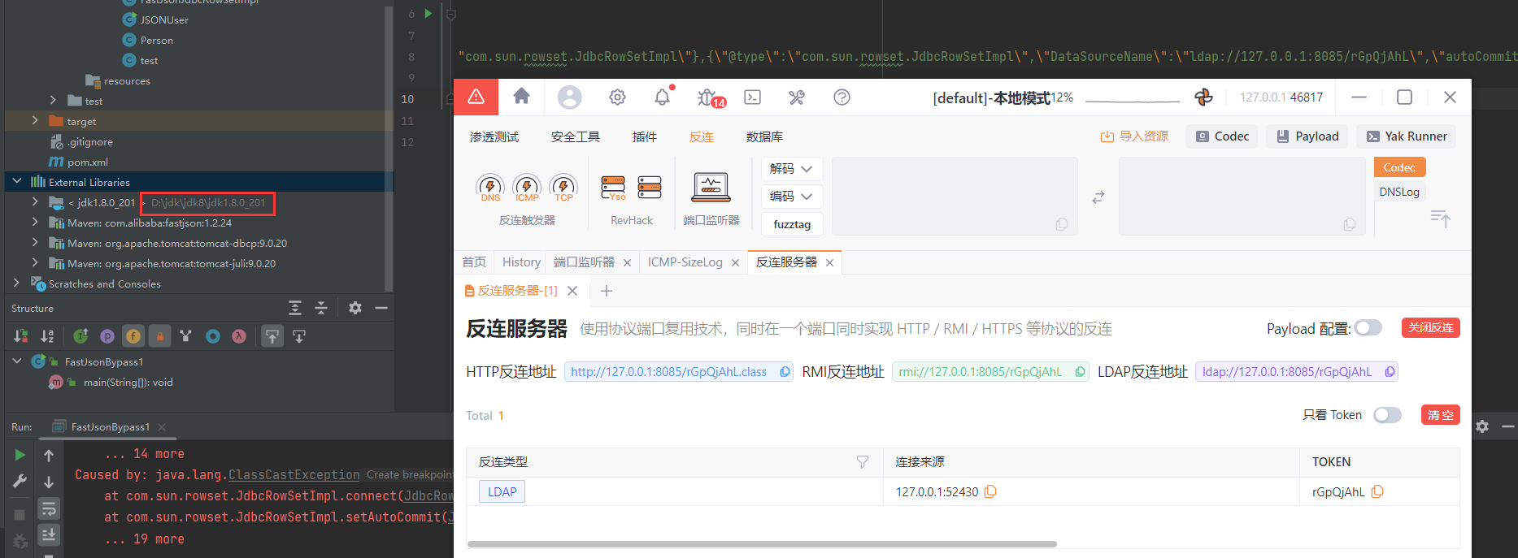Viewport: 1518px width, 558px height.
Task: Toggle show lambdas in Structure panel
Action: click(239, 336)
